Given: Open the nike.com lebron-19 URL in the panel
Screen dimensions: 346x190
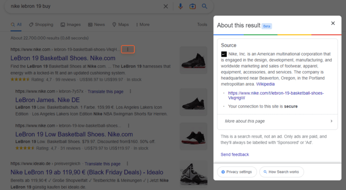Looking at the screenshot, I should 276,95.
